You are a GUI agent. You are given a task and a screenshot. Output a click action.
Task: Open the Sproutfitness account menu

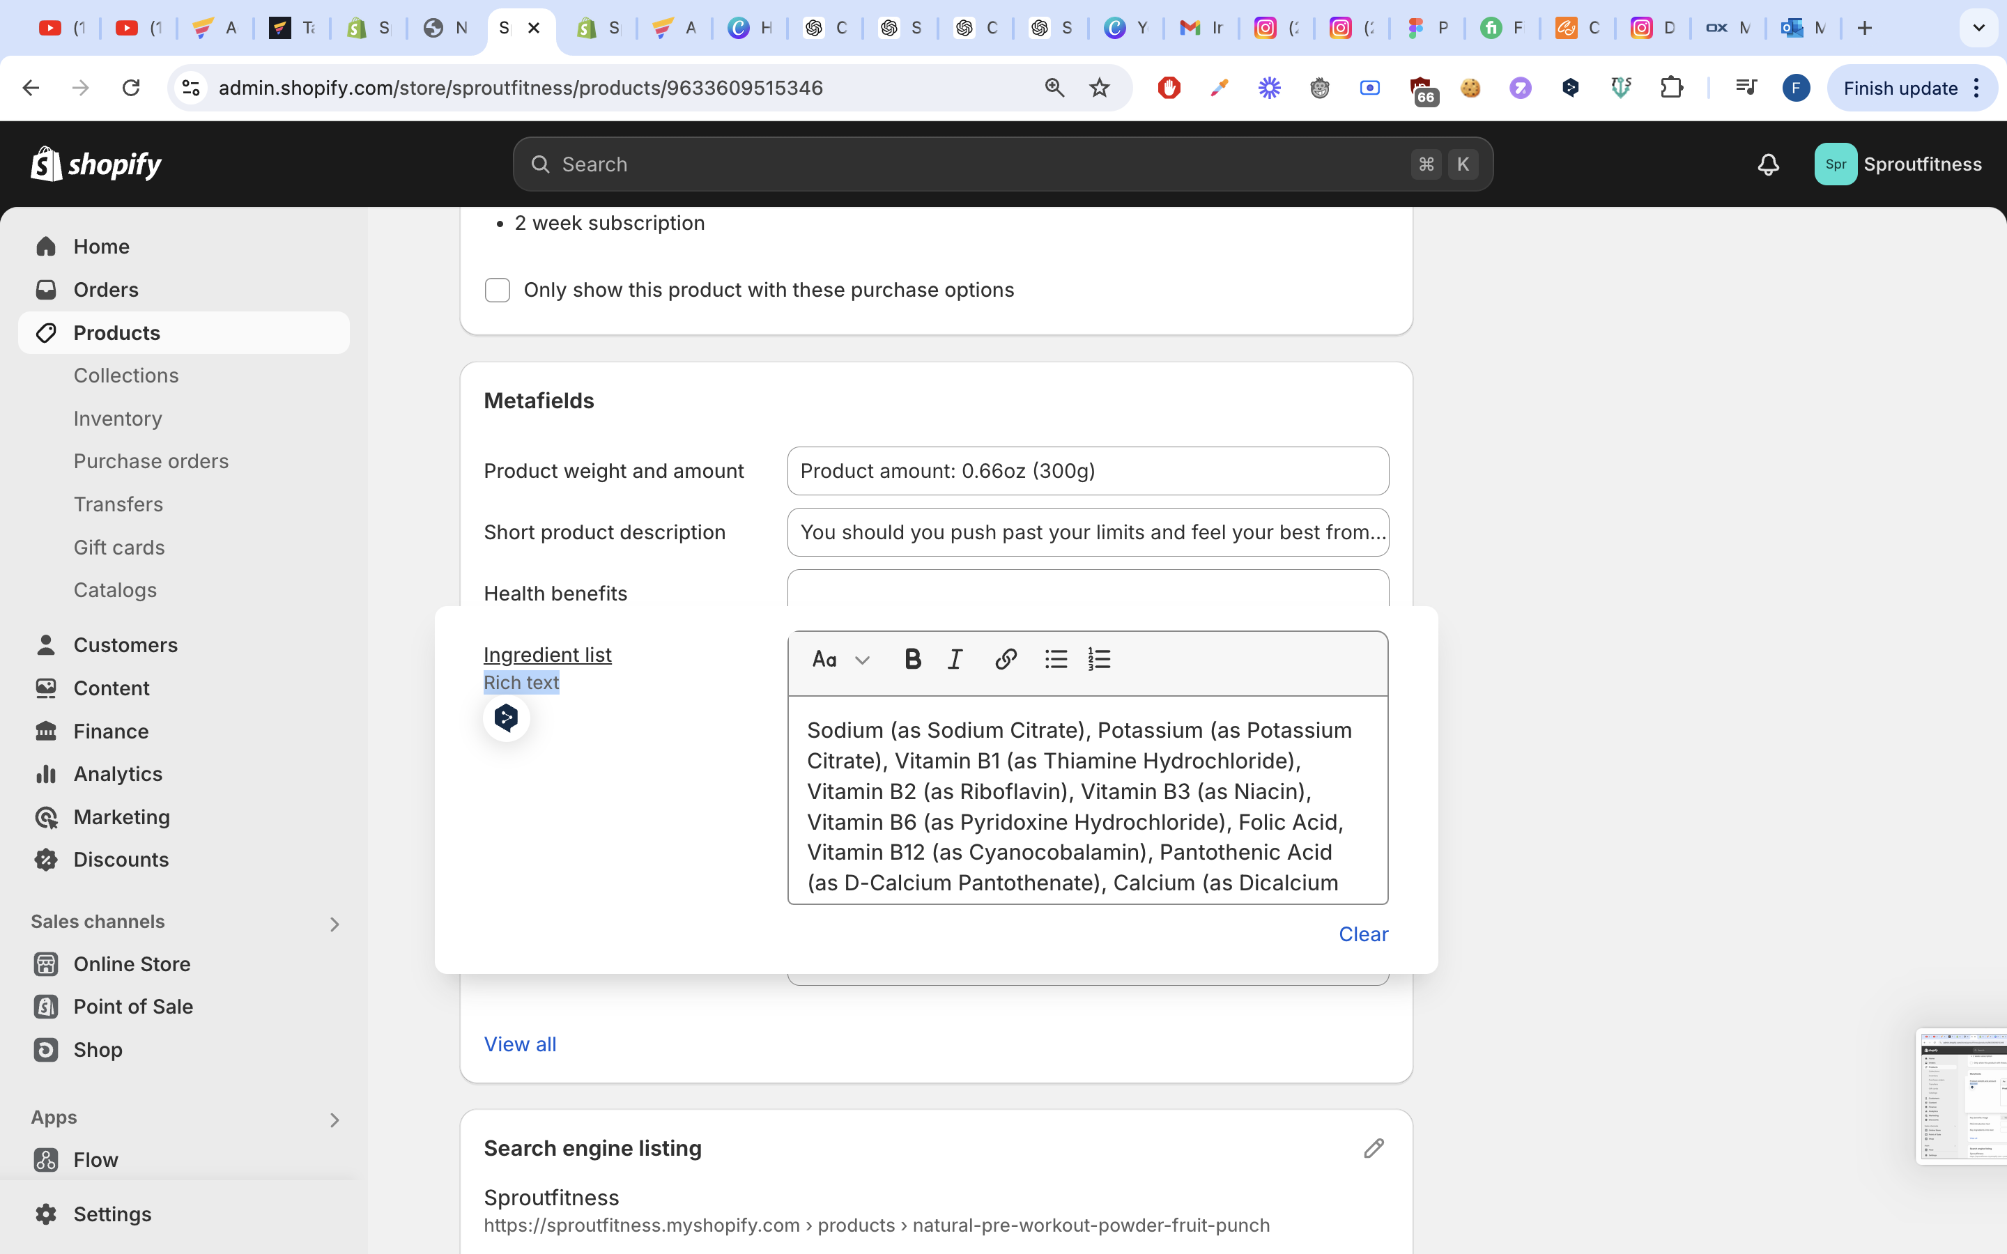(x=1898, y=164)
